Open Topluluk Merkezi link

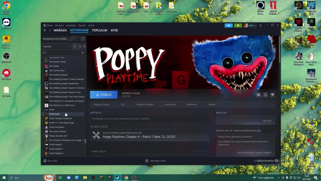click(145, 104)
